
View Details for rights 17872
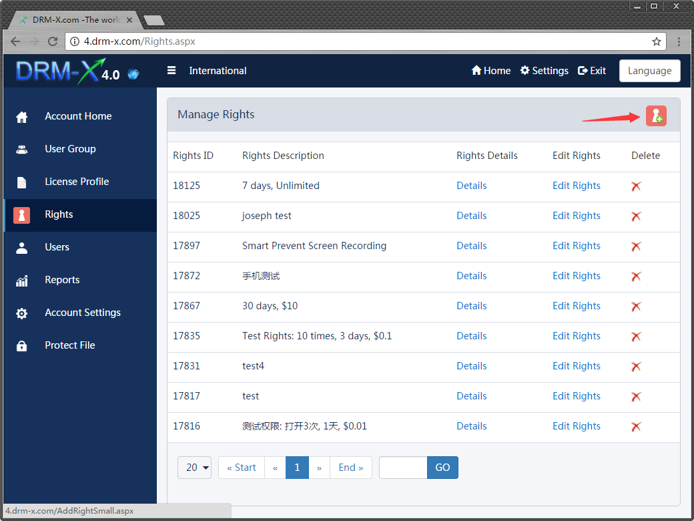pyautogui.click(x=471, y=276)
